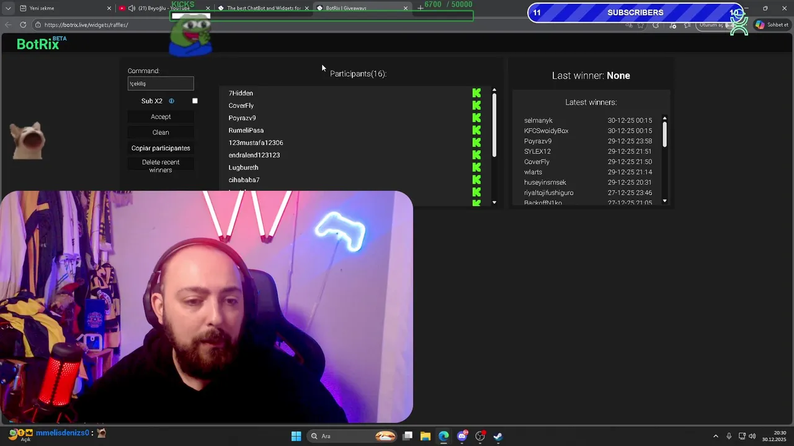Screen dimensions: 794x446
Task: Reload the BotRix page
Action: coord(23,25)
